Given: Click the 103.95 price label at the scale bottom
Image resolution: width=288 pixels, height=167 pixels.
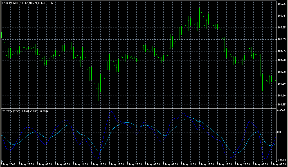Looking at the screenshot, I should [x=282, y=105].
